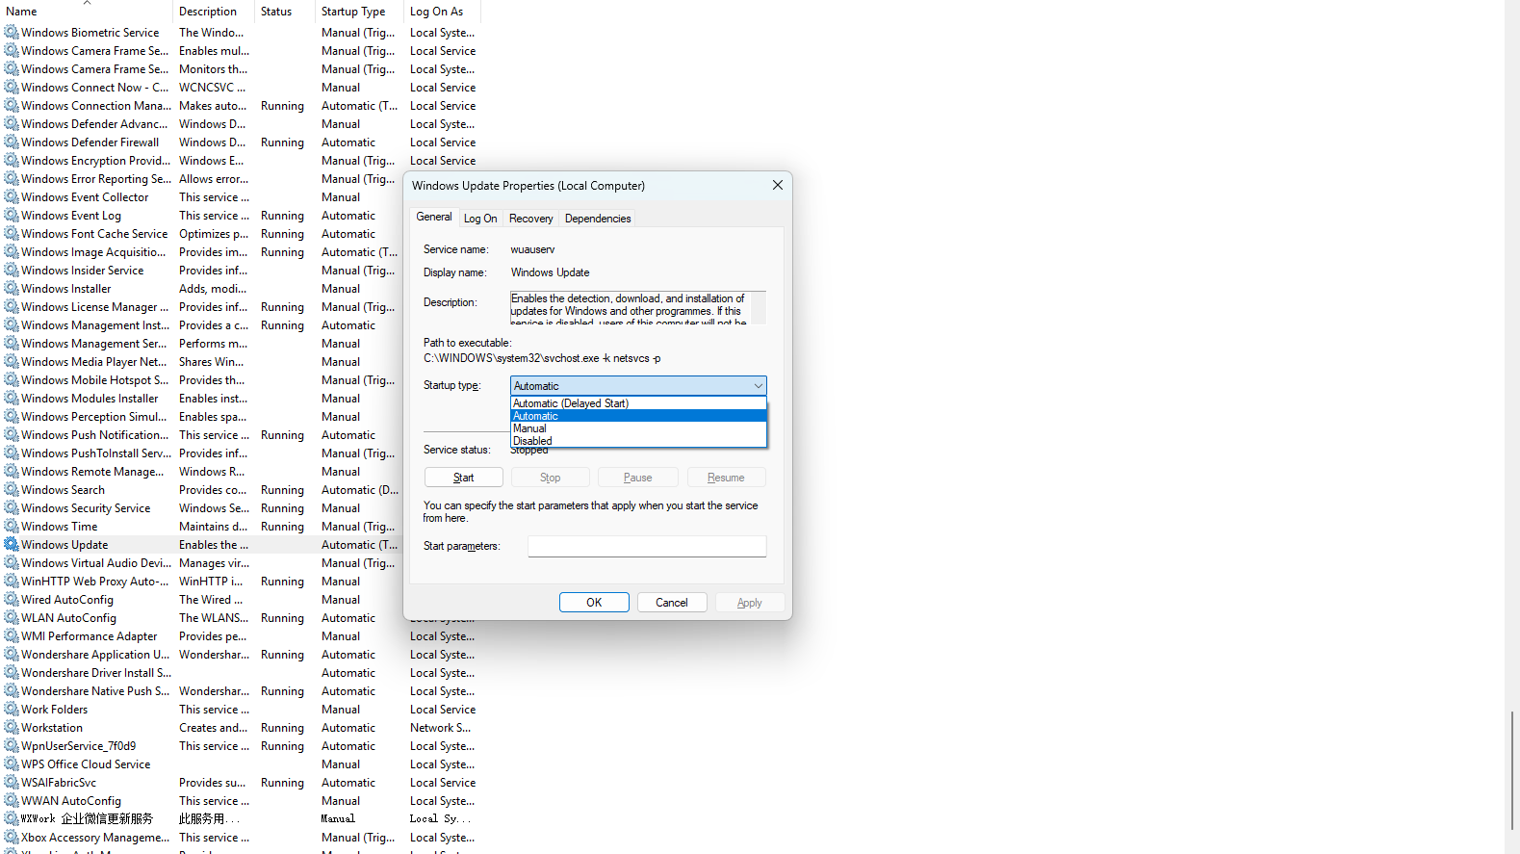The width and height of the screenshot is (1520, 854).
Task: Pick Automatic (Delayed Start) startup option
Action: click(x=570, y=403)
